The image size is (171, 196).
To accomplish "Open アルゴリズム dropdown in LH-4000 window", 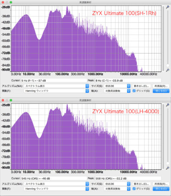I will (56, 184).
